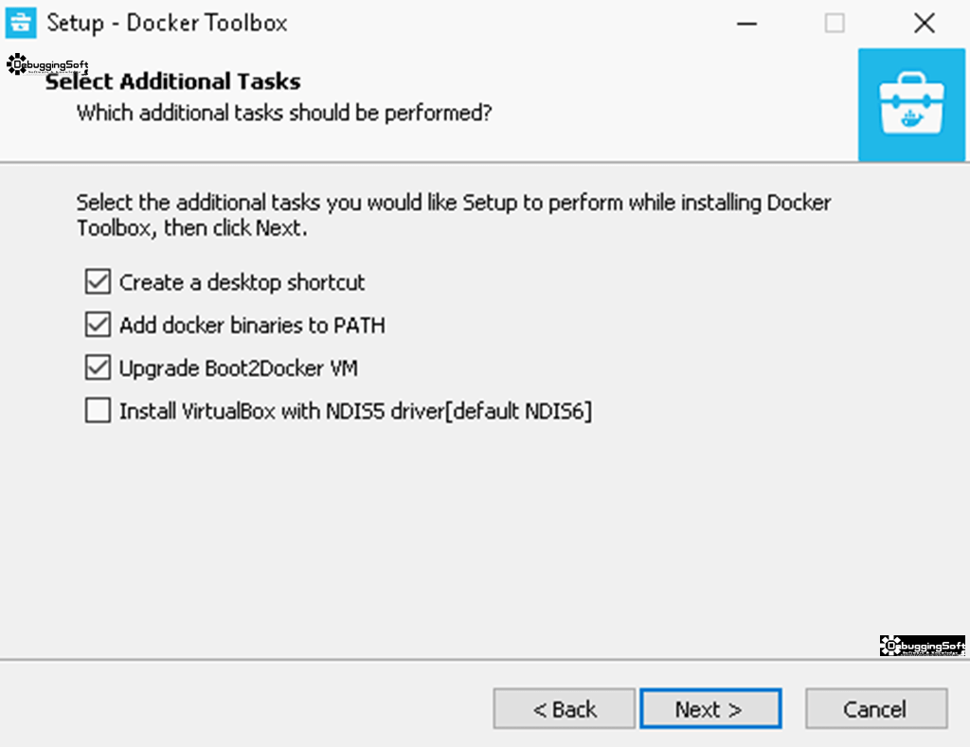970x747 pixels.
Task: Click the instruction paragraph mentioning Docker Toolbox
Action: click(454, 215)
